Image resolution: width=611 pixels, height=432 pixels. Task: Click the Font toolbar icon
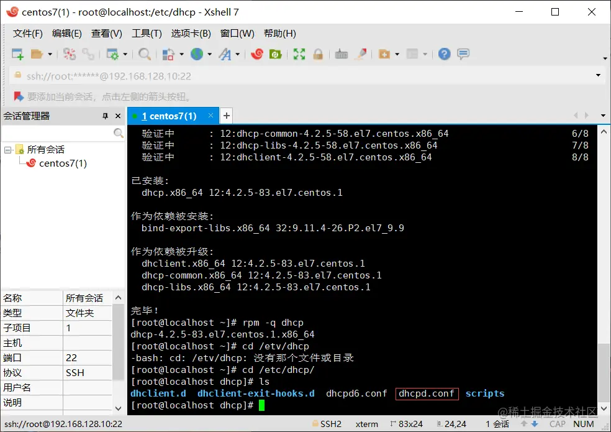point(225,54)
